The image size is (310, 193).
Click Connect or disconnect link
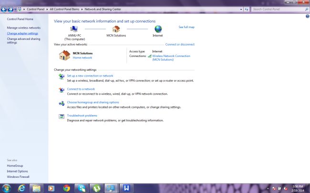pyautogui.click(x=180, y=44)
